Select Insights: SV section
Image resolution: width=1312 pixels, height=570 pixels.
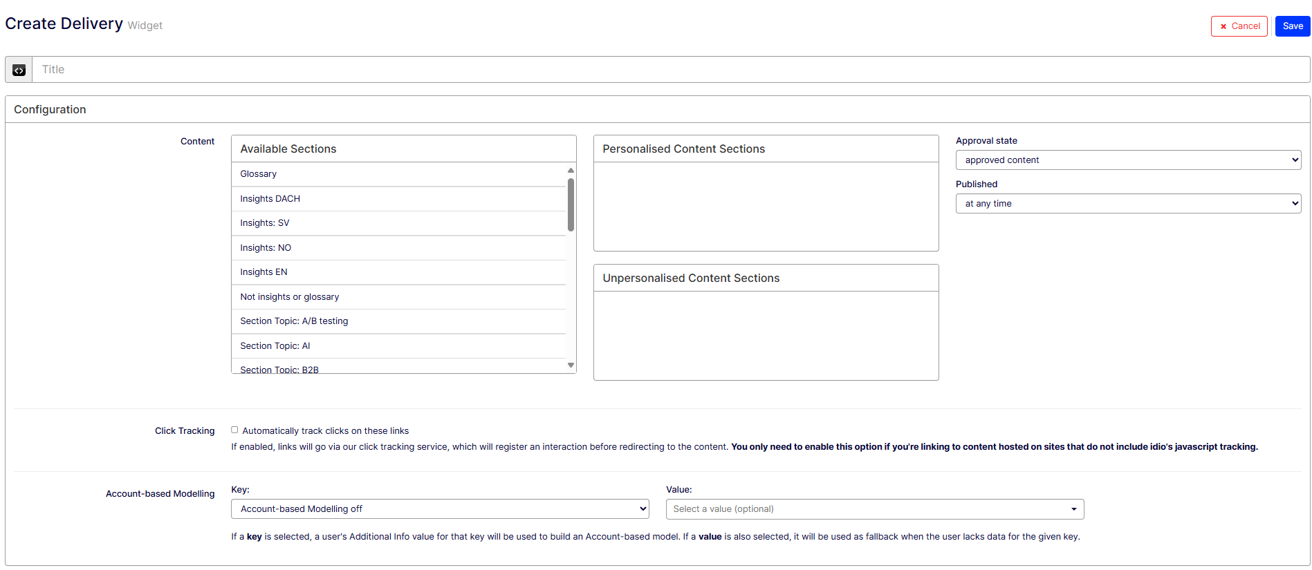(398, 223)
